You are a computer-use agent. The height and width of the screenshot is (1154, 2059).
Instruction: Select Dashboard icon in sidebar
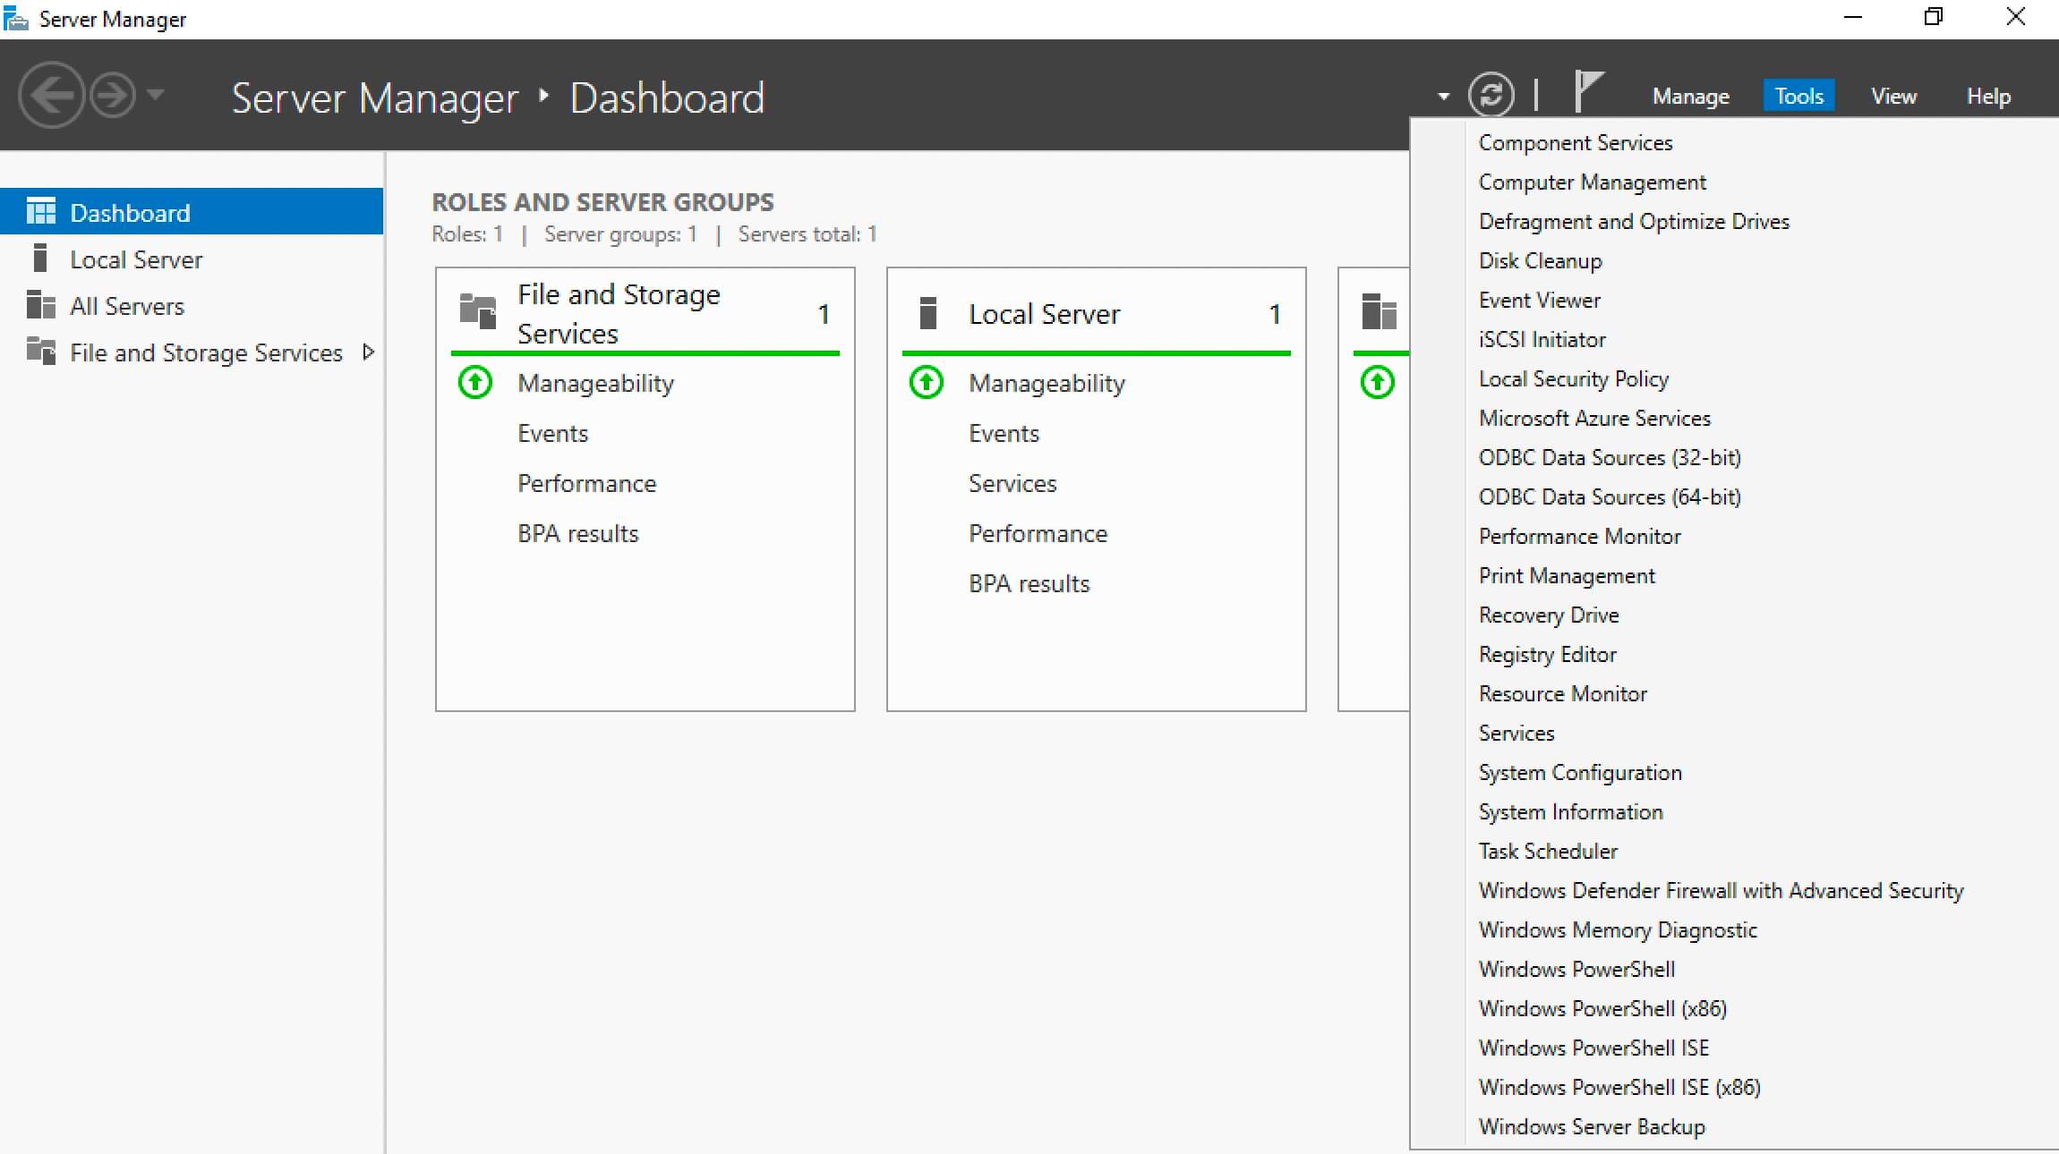tap(40, 212)
